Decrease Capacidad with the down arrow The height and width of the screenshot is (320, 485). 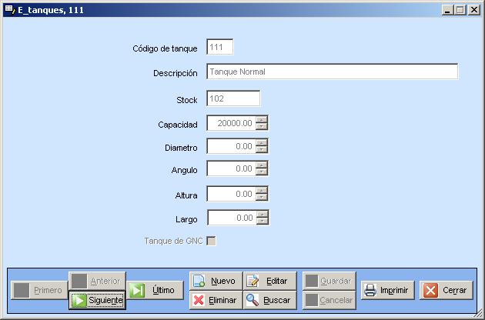[x=262, y=127]
